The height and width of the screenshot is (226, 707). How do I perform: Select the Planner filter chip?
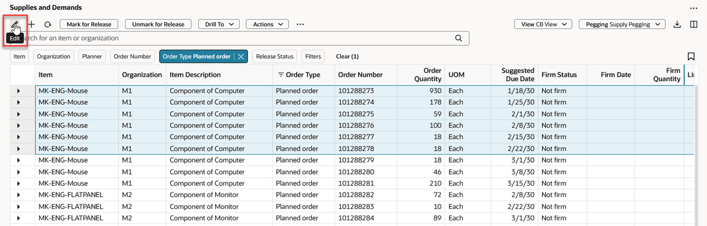coord(92,56)
